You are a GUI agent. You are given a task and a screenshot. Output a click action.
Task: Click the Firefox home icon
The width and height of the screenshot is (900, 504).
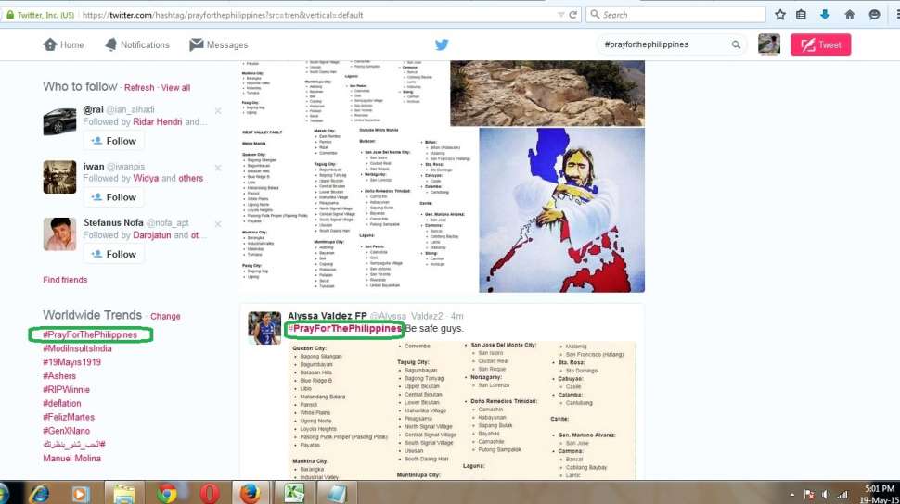(x=849, y=15)
